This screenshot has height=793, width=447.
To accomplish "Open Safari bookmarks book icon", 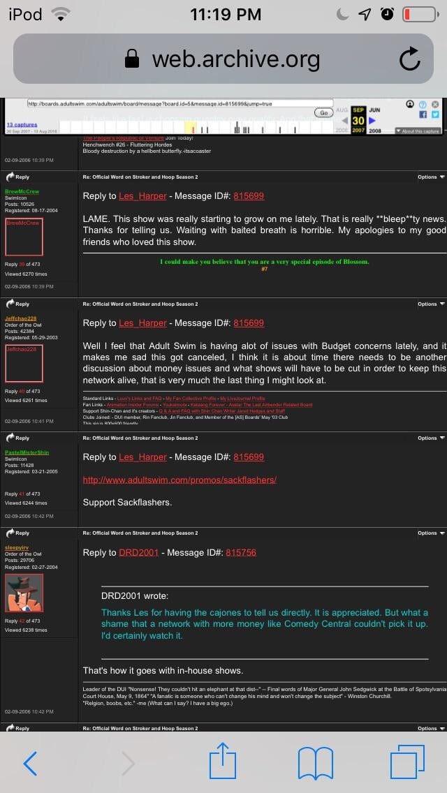I will [x=315, y=763].
